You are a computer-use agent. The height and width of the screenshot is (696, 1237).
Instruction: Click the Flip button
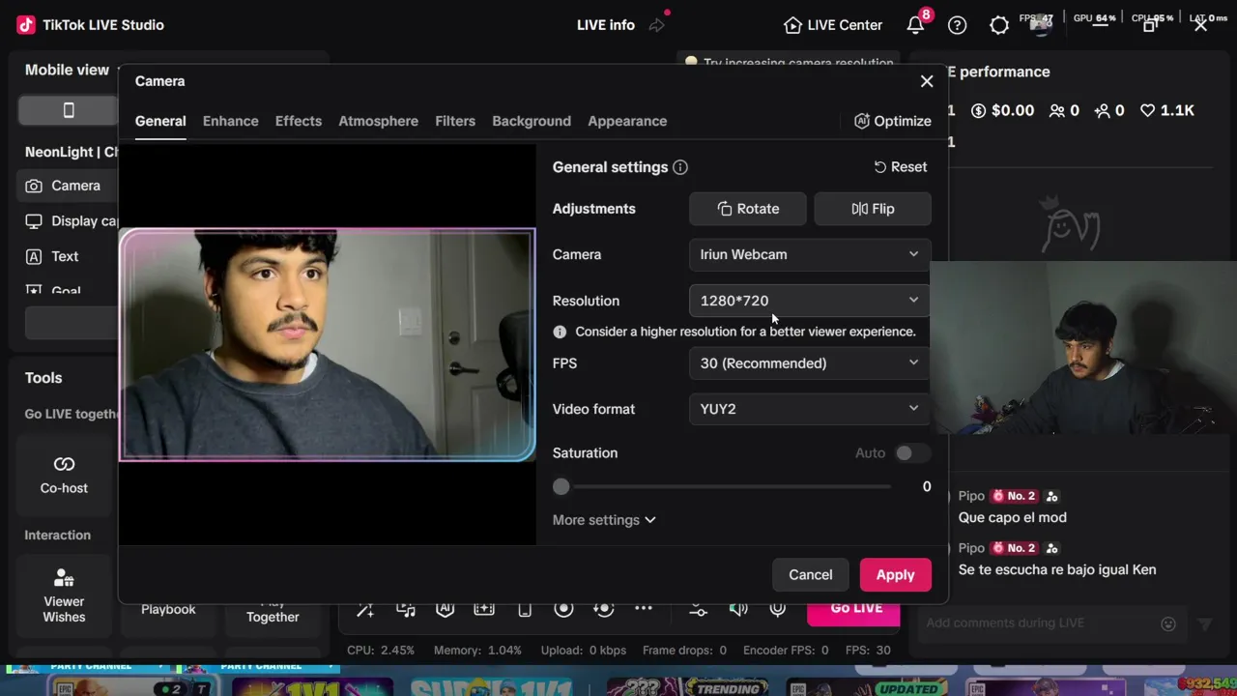click(x=873, y=209)
